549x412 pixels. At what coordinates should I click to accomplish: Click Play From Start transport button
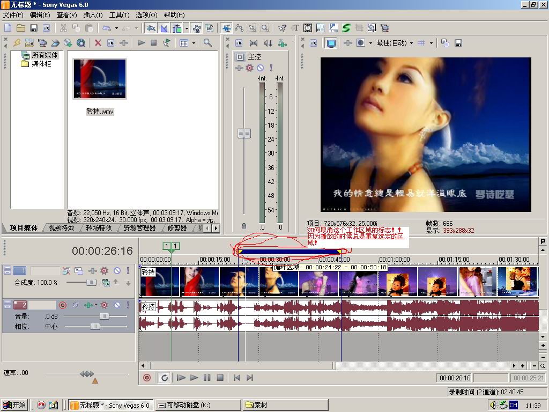coord(181,378)
